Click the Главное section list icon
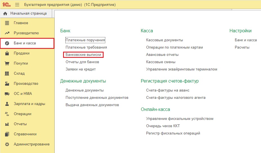 pos(7,23)
